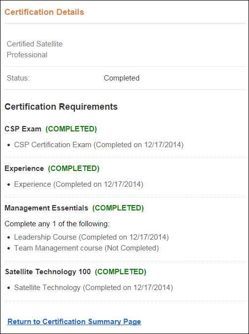This screenshot has width=249, height=334.
Task: Open the Team Management course entry
Action: pyautogui.click(x=86, y=248)
